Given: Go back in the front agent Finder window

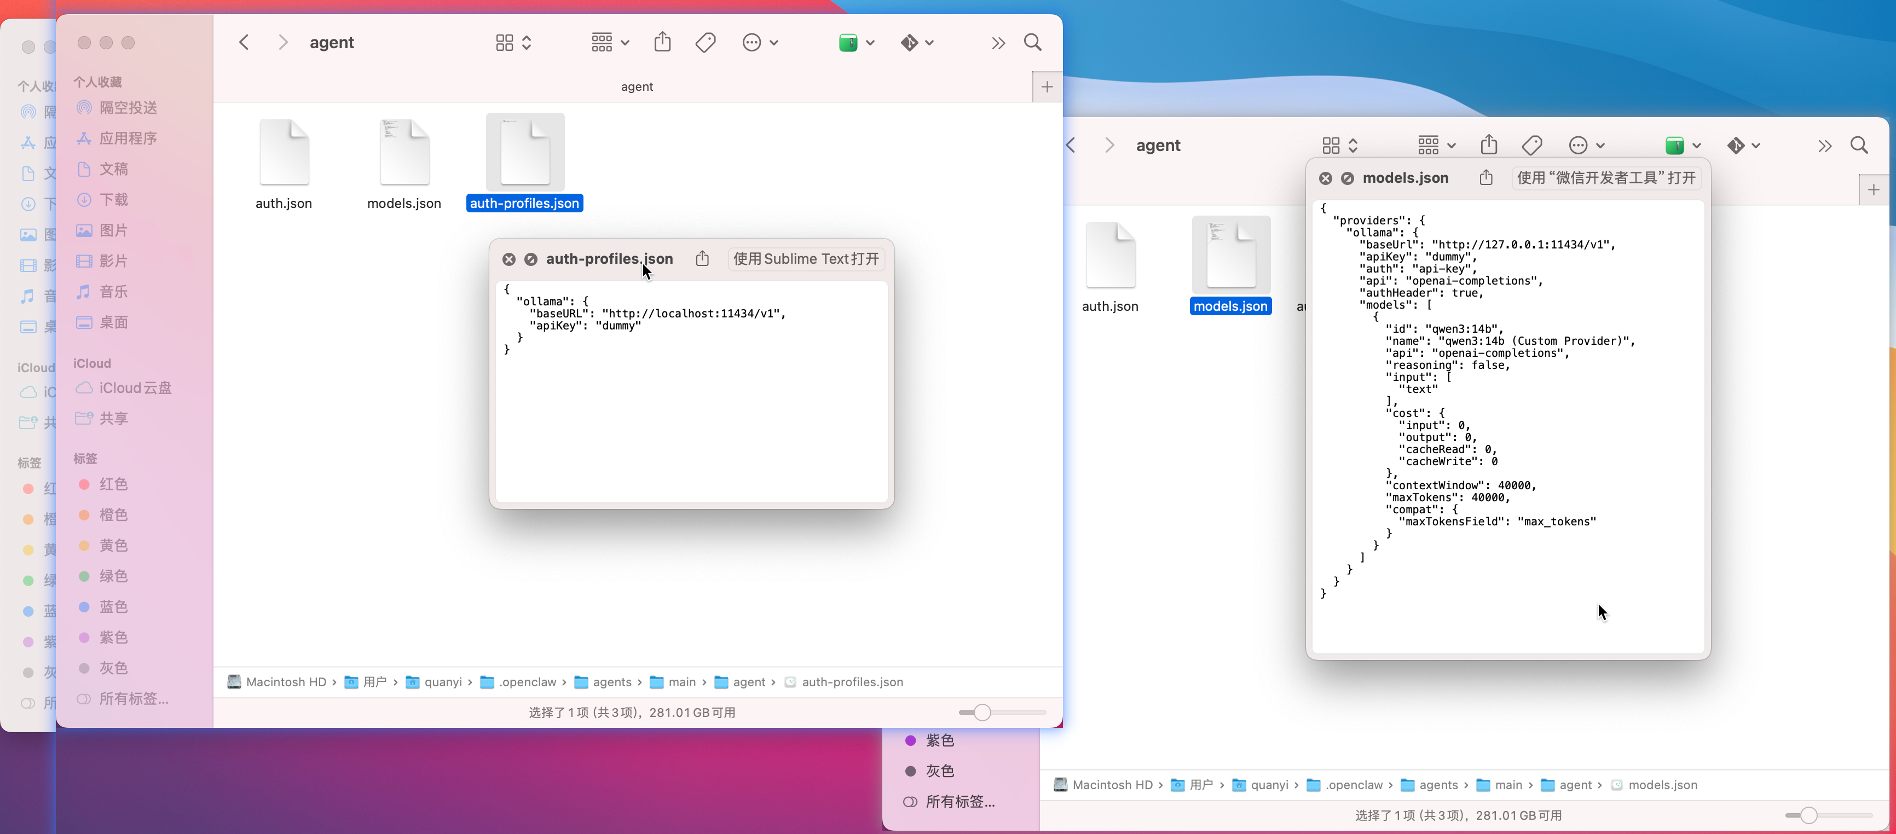Looking at the screenshot, I should pos(244,43).
